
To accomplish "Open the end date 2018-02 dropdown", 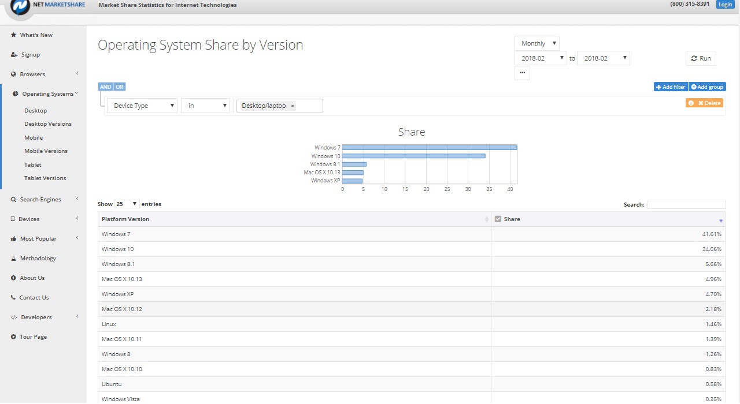I will pyautogui.click(x=603, y=58).
